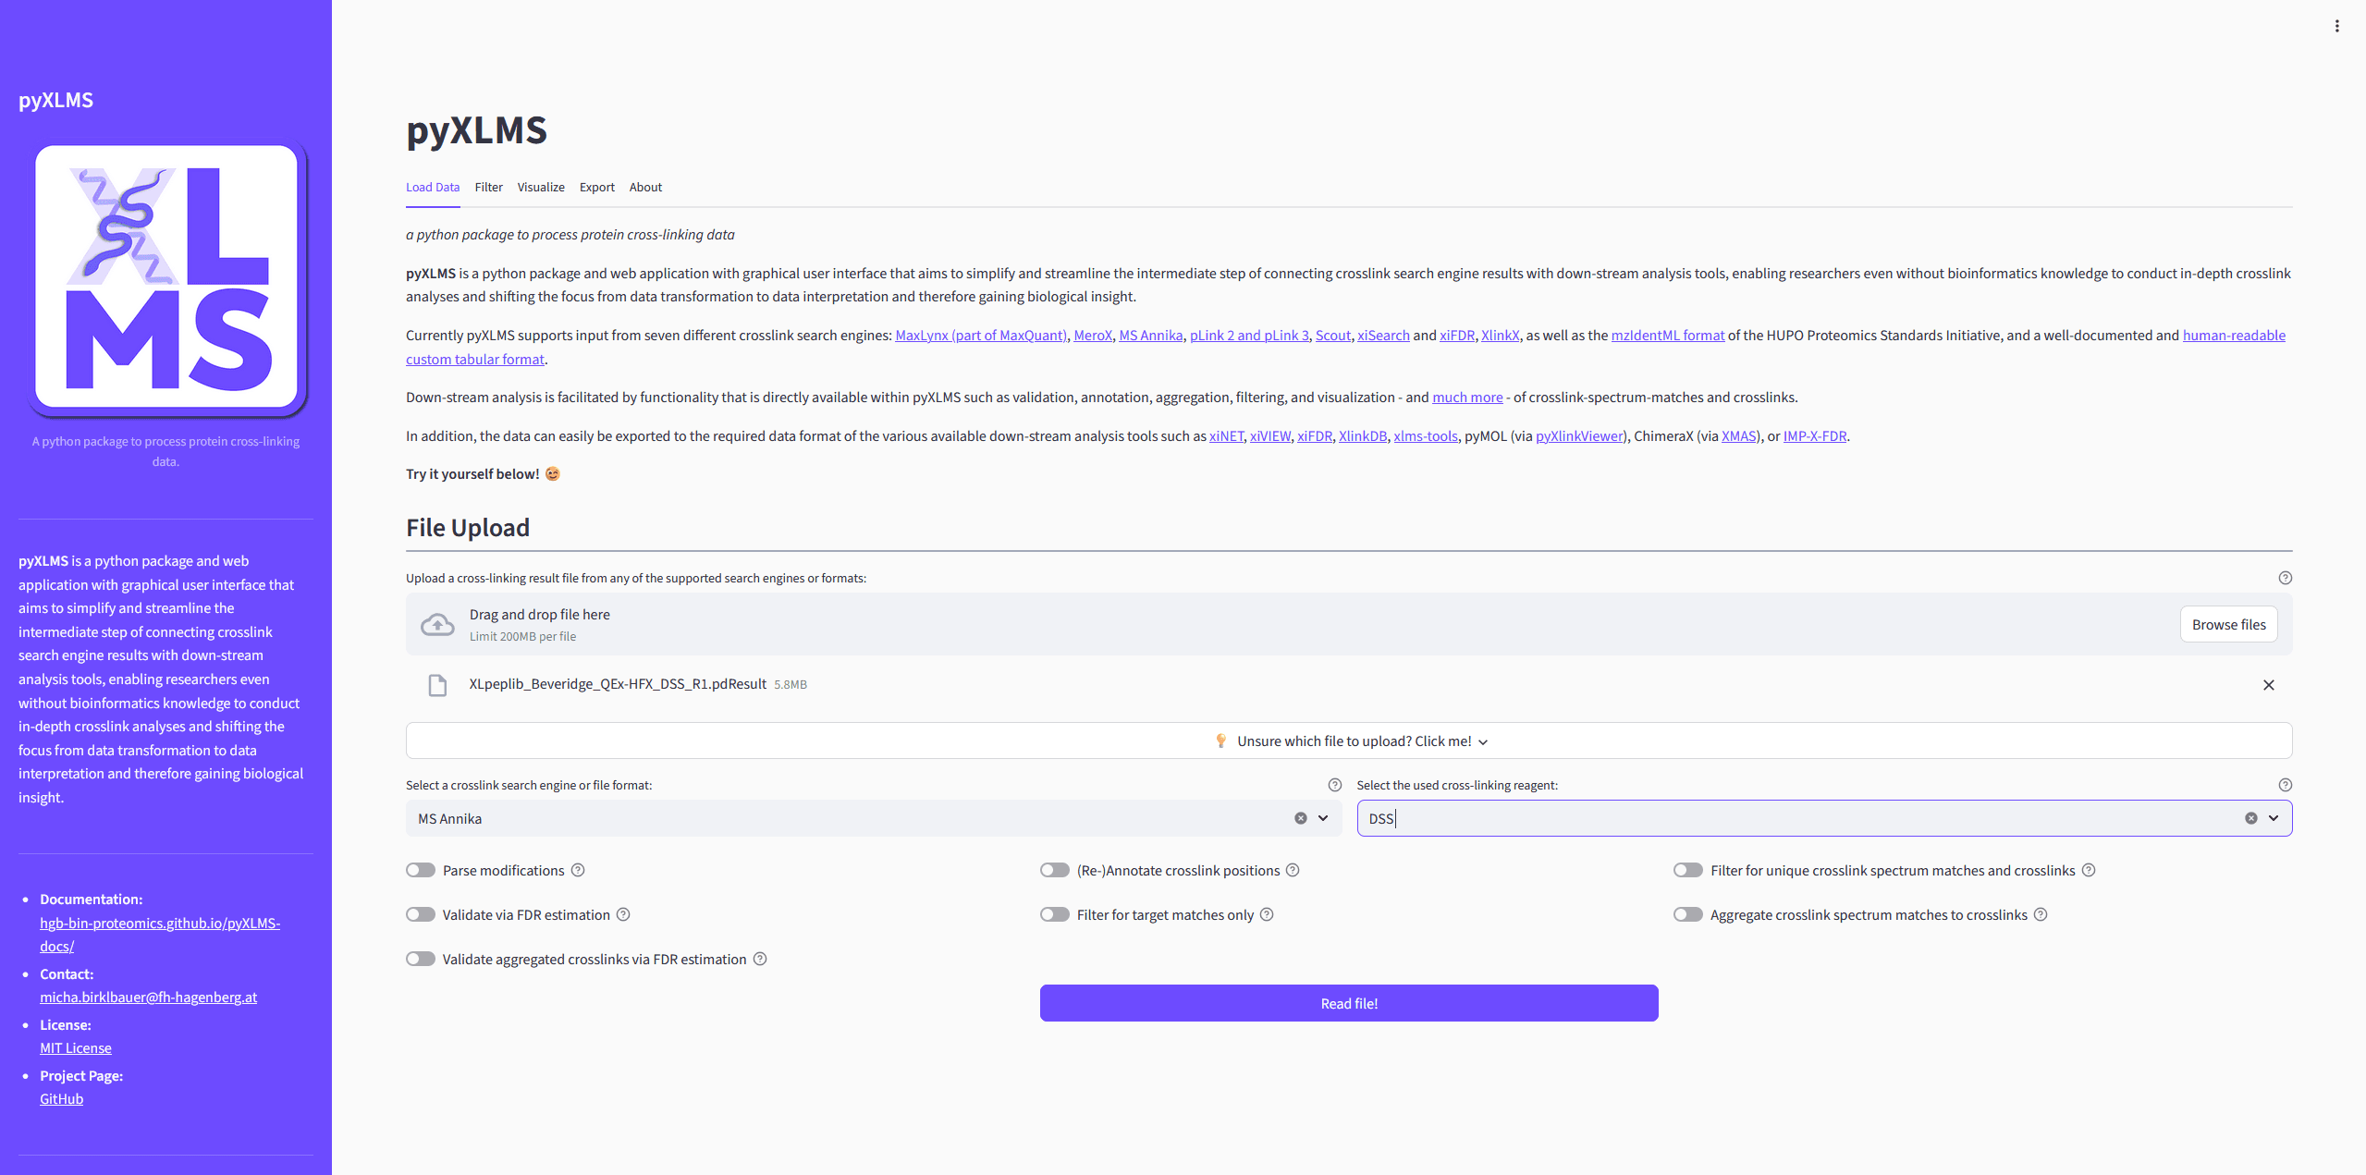Open the Visualize tab
This screenshot has width=2366, height=1175.
(x=541, y=187)
